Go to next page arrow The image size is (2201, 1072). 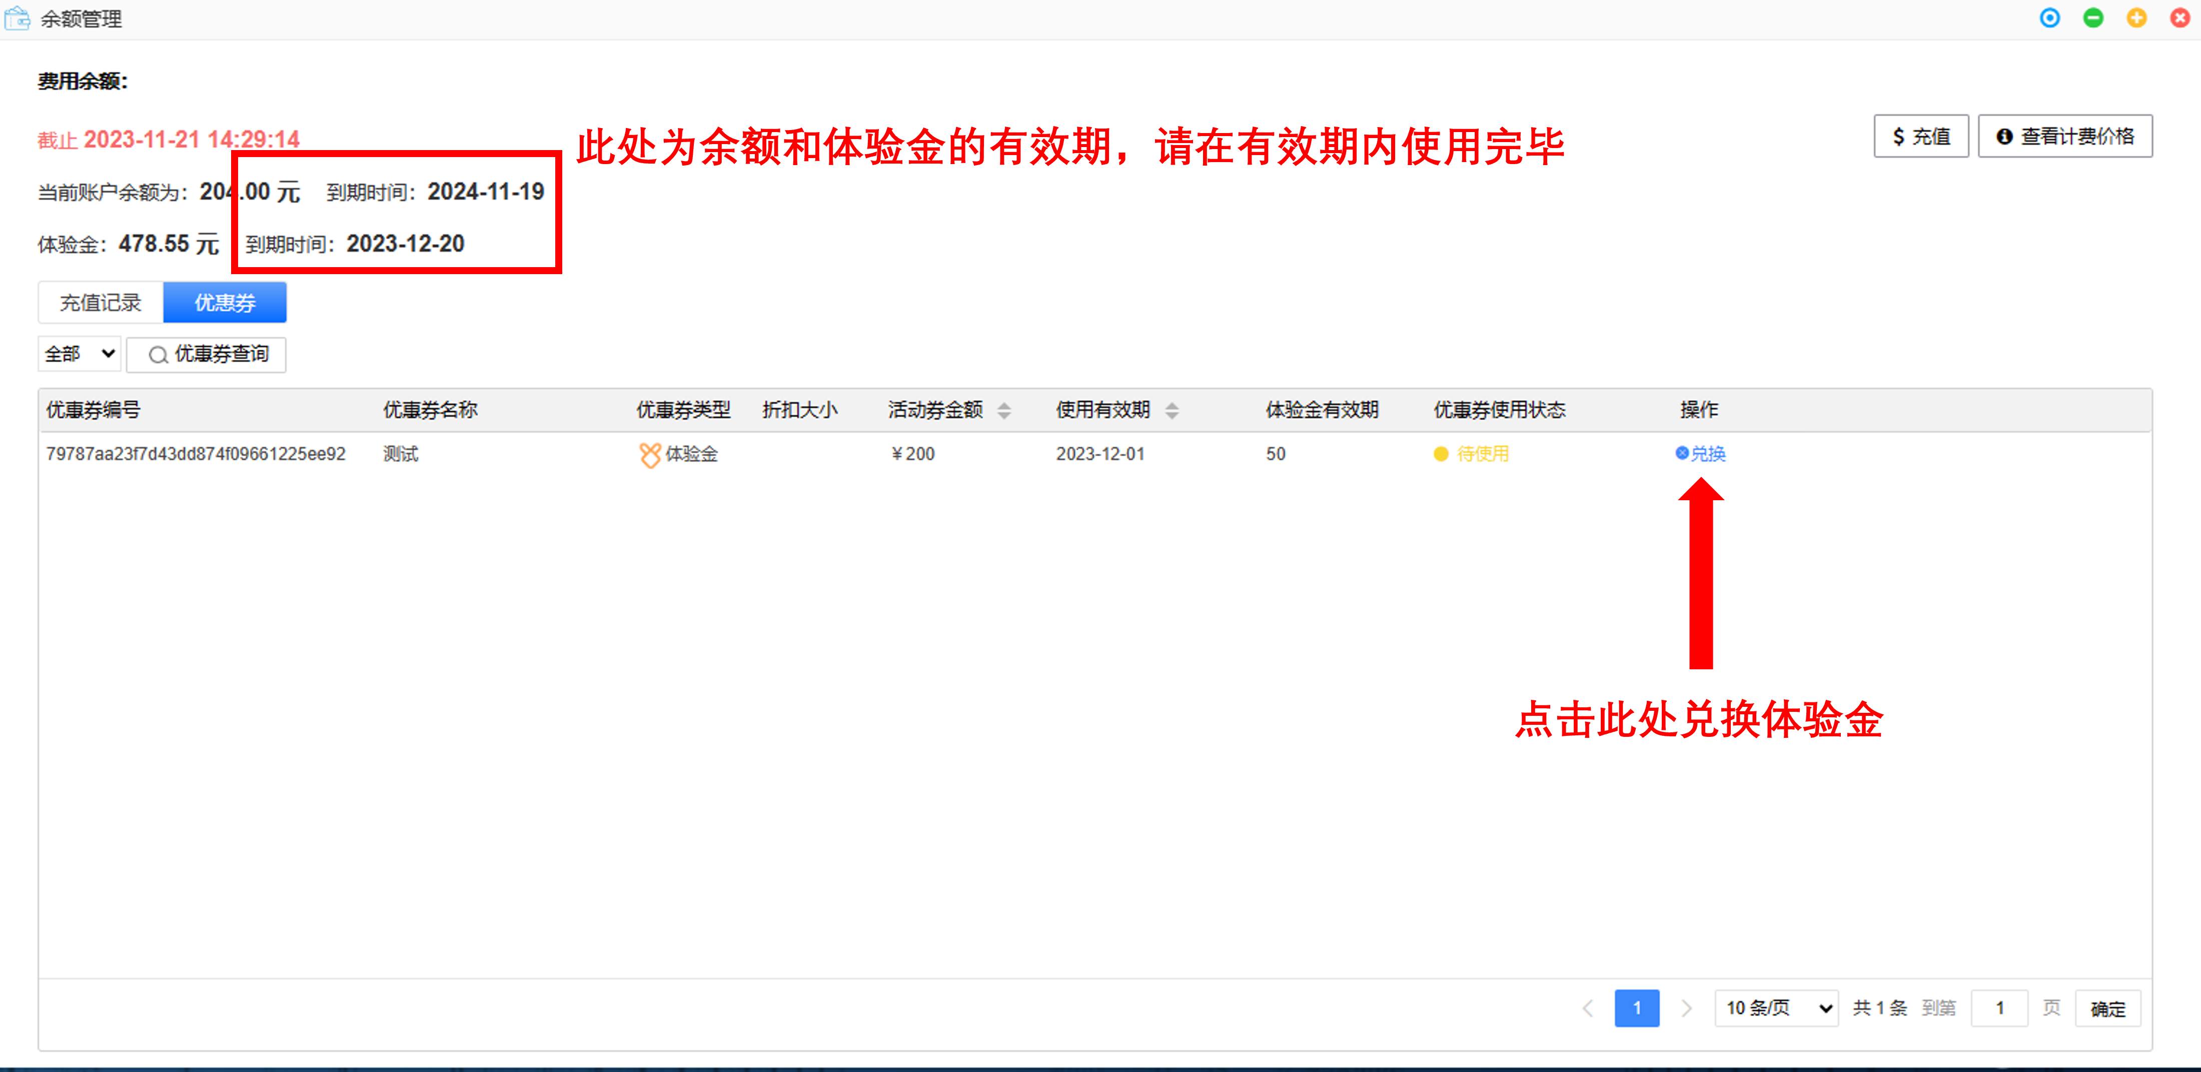[1687, 1008]
